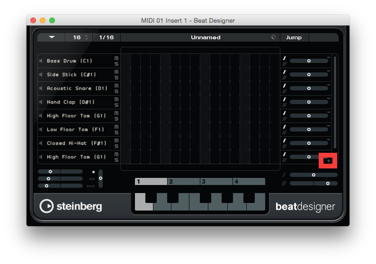Screen dimensions: 376x264
Task: Click the Unnamed pattern name field
Action: point(200,37)
